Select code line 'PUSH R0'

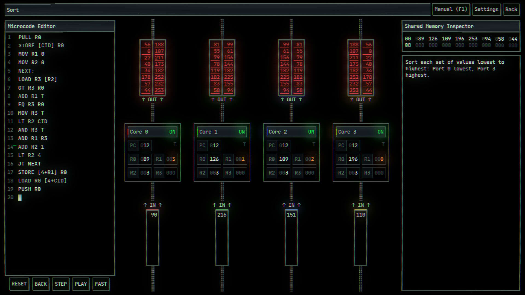30,189
